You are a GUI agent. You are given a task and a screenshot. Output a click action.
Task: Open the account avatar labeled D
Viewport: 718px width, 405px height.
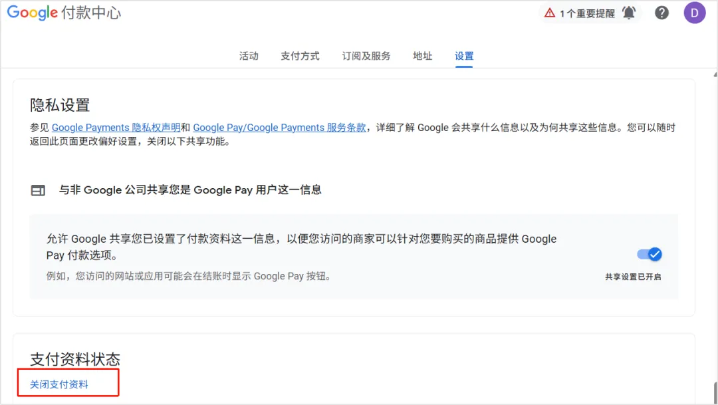pyautogui.click(x=695, y=13)
